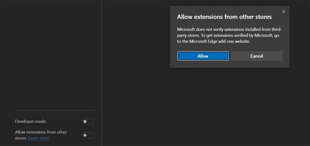Cancel the allow extensions dialog
Viewport: 310px width, 146px height.
click(257, 56)
